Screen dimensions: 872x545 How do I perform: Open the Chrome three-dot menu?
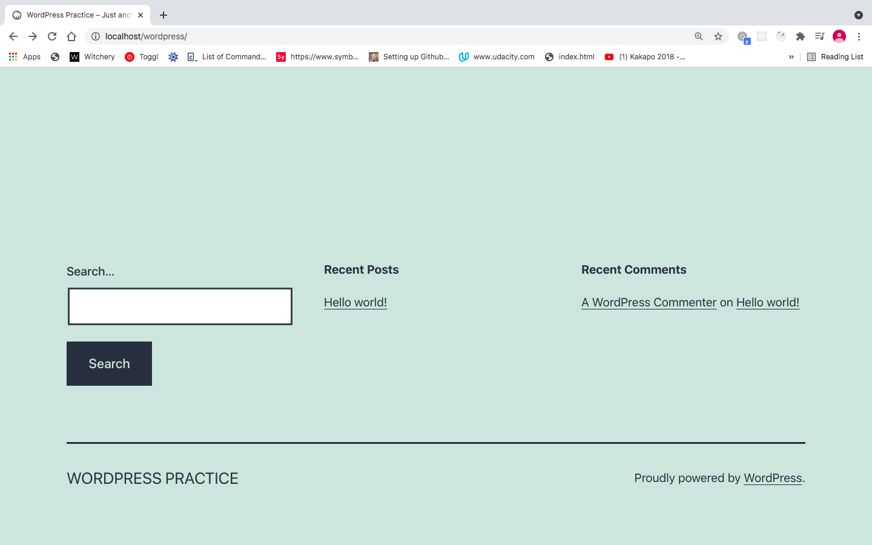[x=859, y=36]
